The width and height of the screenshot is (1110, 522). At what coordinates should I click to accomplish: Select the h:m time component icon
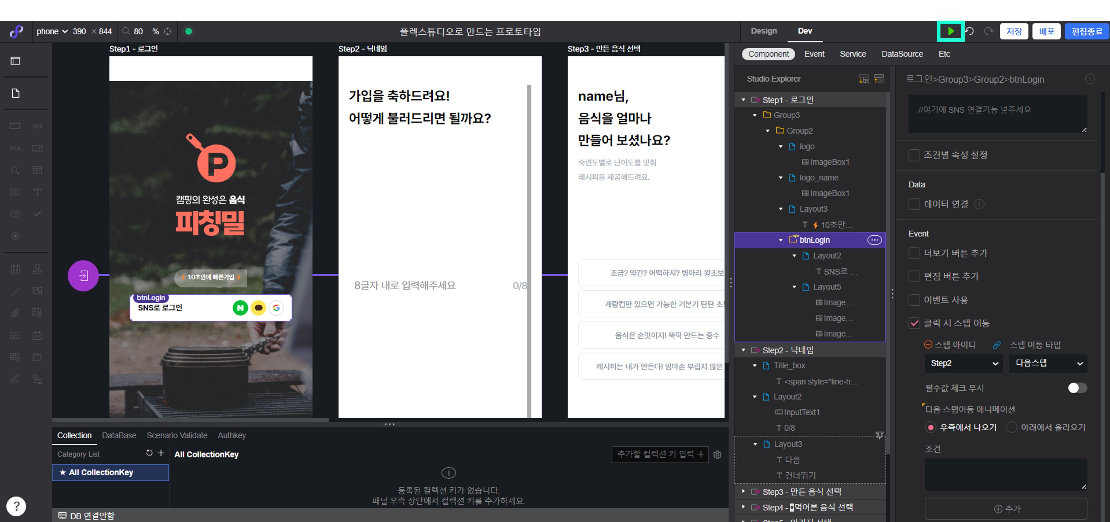point(15,148)
